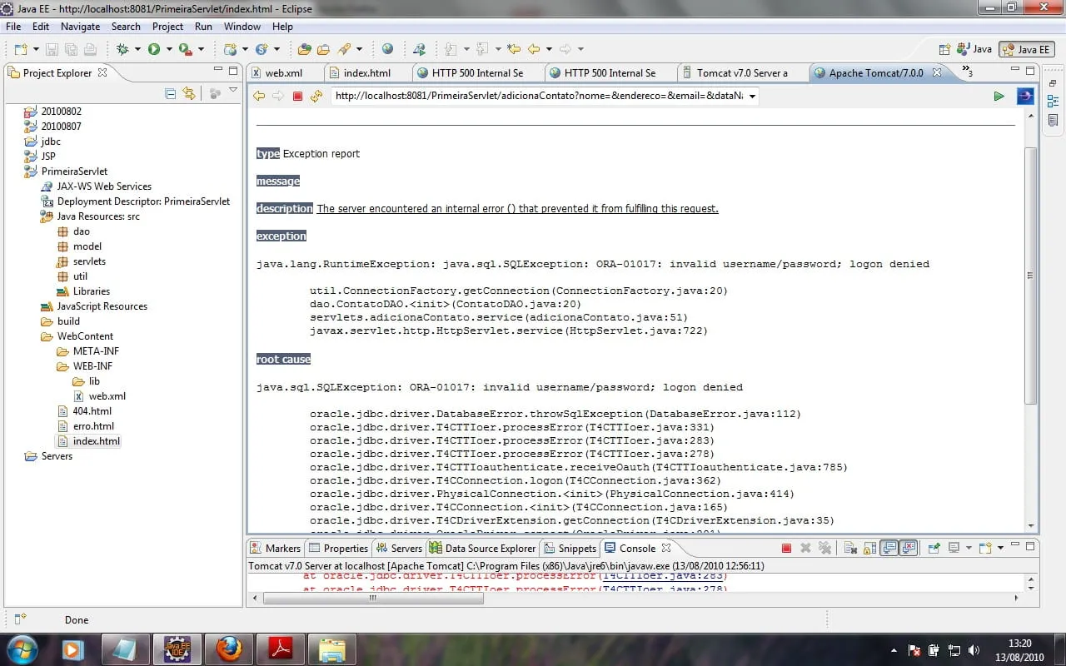
Task: Switch to the web.xml editor tab
Action: point(283,73)
